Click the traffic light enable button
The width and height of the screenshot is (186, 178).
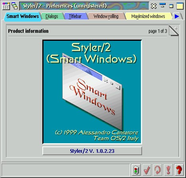click(x=136, y=170)
